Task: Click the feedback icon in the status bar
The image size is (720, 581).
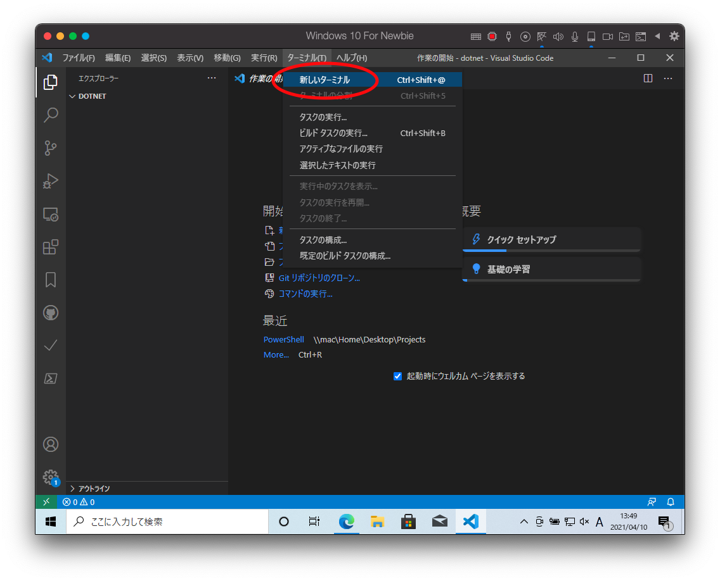Action: tap(652, 502)
